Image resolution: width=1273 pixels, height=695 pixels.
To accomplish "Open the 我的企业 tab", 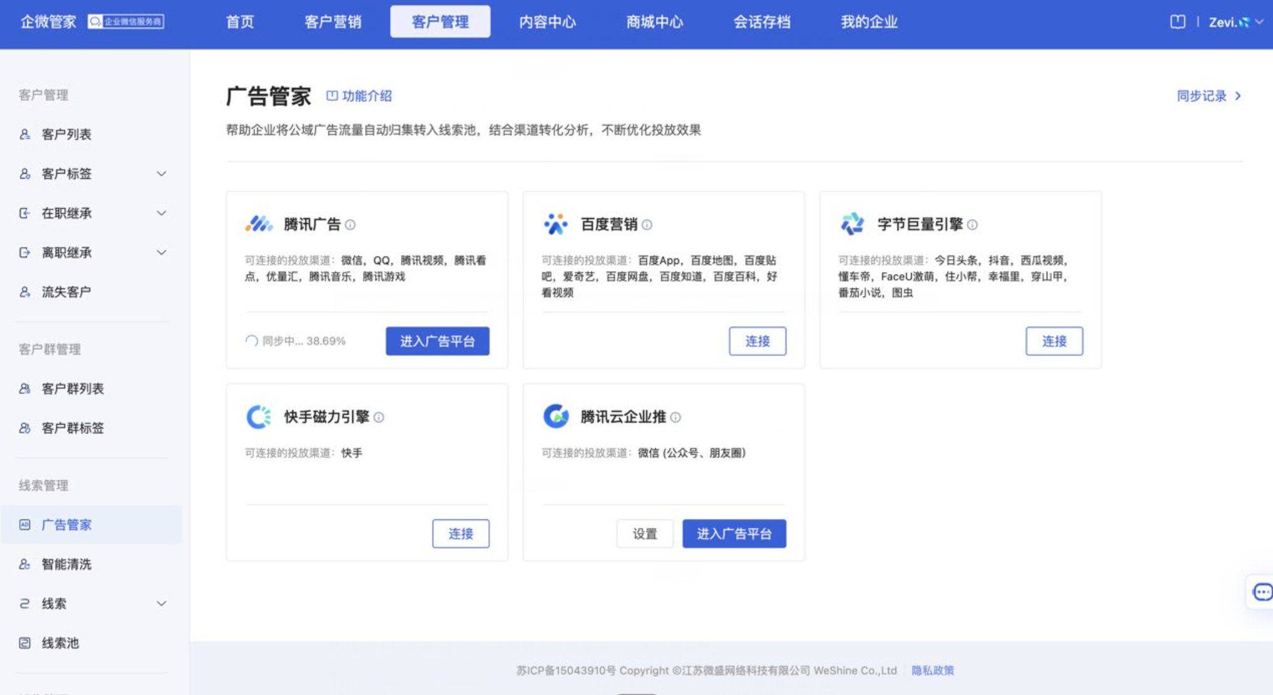I will pyautogui.click(x=869, y=22).
